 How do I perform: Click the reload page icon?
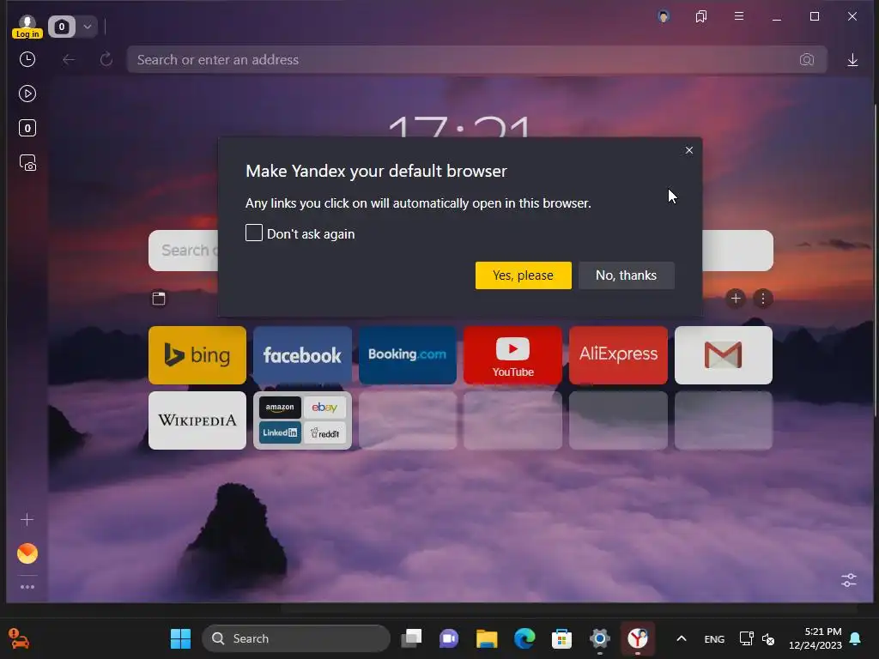pyautogui.click(x=106, y=59)
